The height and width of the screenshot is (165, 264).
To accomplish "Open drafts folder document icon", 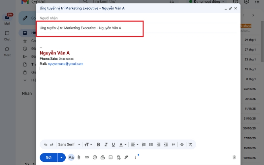I will tap(25, 64).
